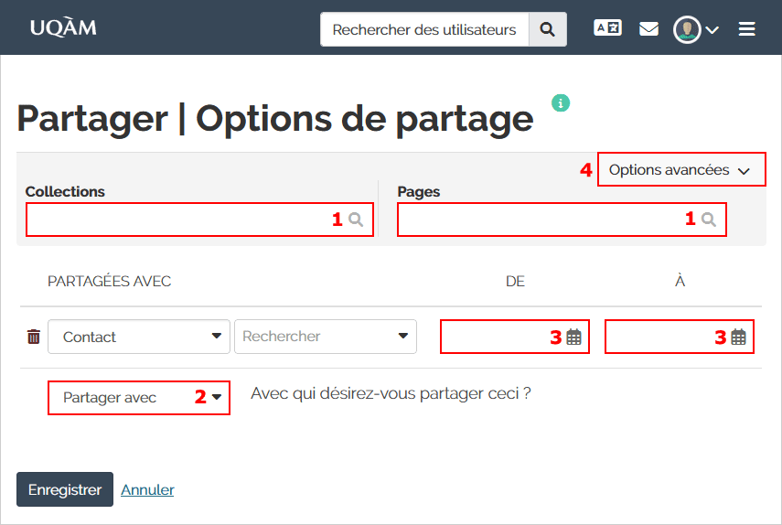Click the PARTAGÉES AVEC column header
This screenshot has height=525, width=782.
click(109, 281)
